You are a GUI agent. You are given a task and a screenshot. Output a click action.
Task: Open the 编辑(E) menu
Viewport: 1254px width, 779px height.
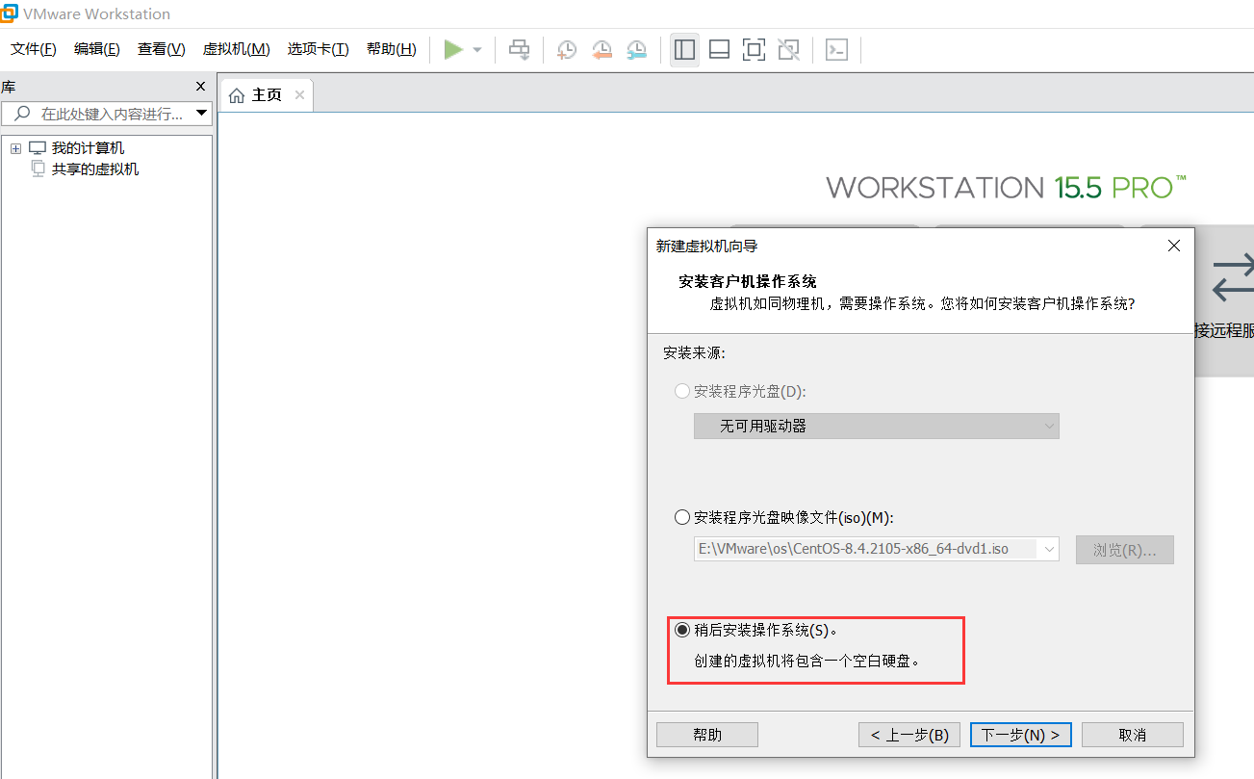[x=97, y=49]
